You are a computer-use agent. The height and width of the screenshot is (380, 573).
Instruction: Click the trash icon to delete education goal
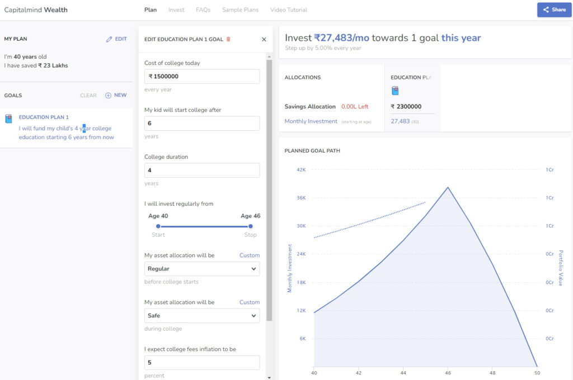coord(228,39)
